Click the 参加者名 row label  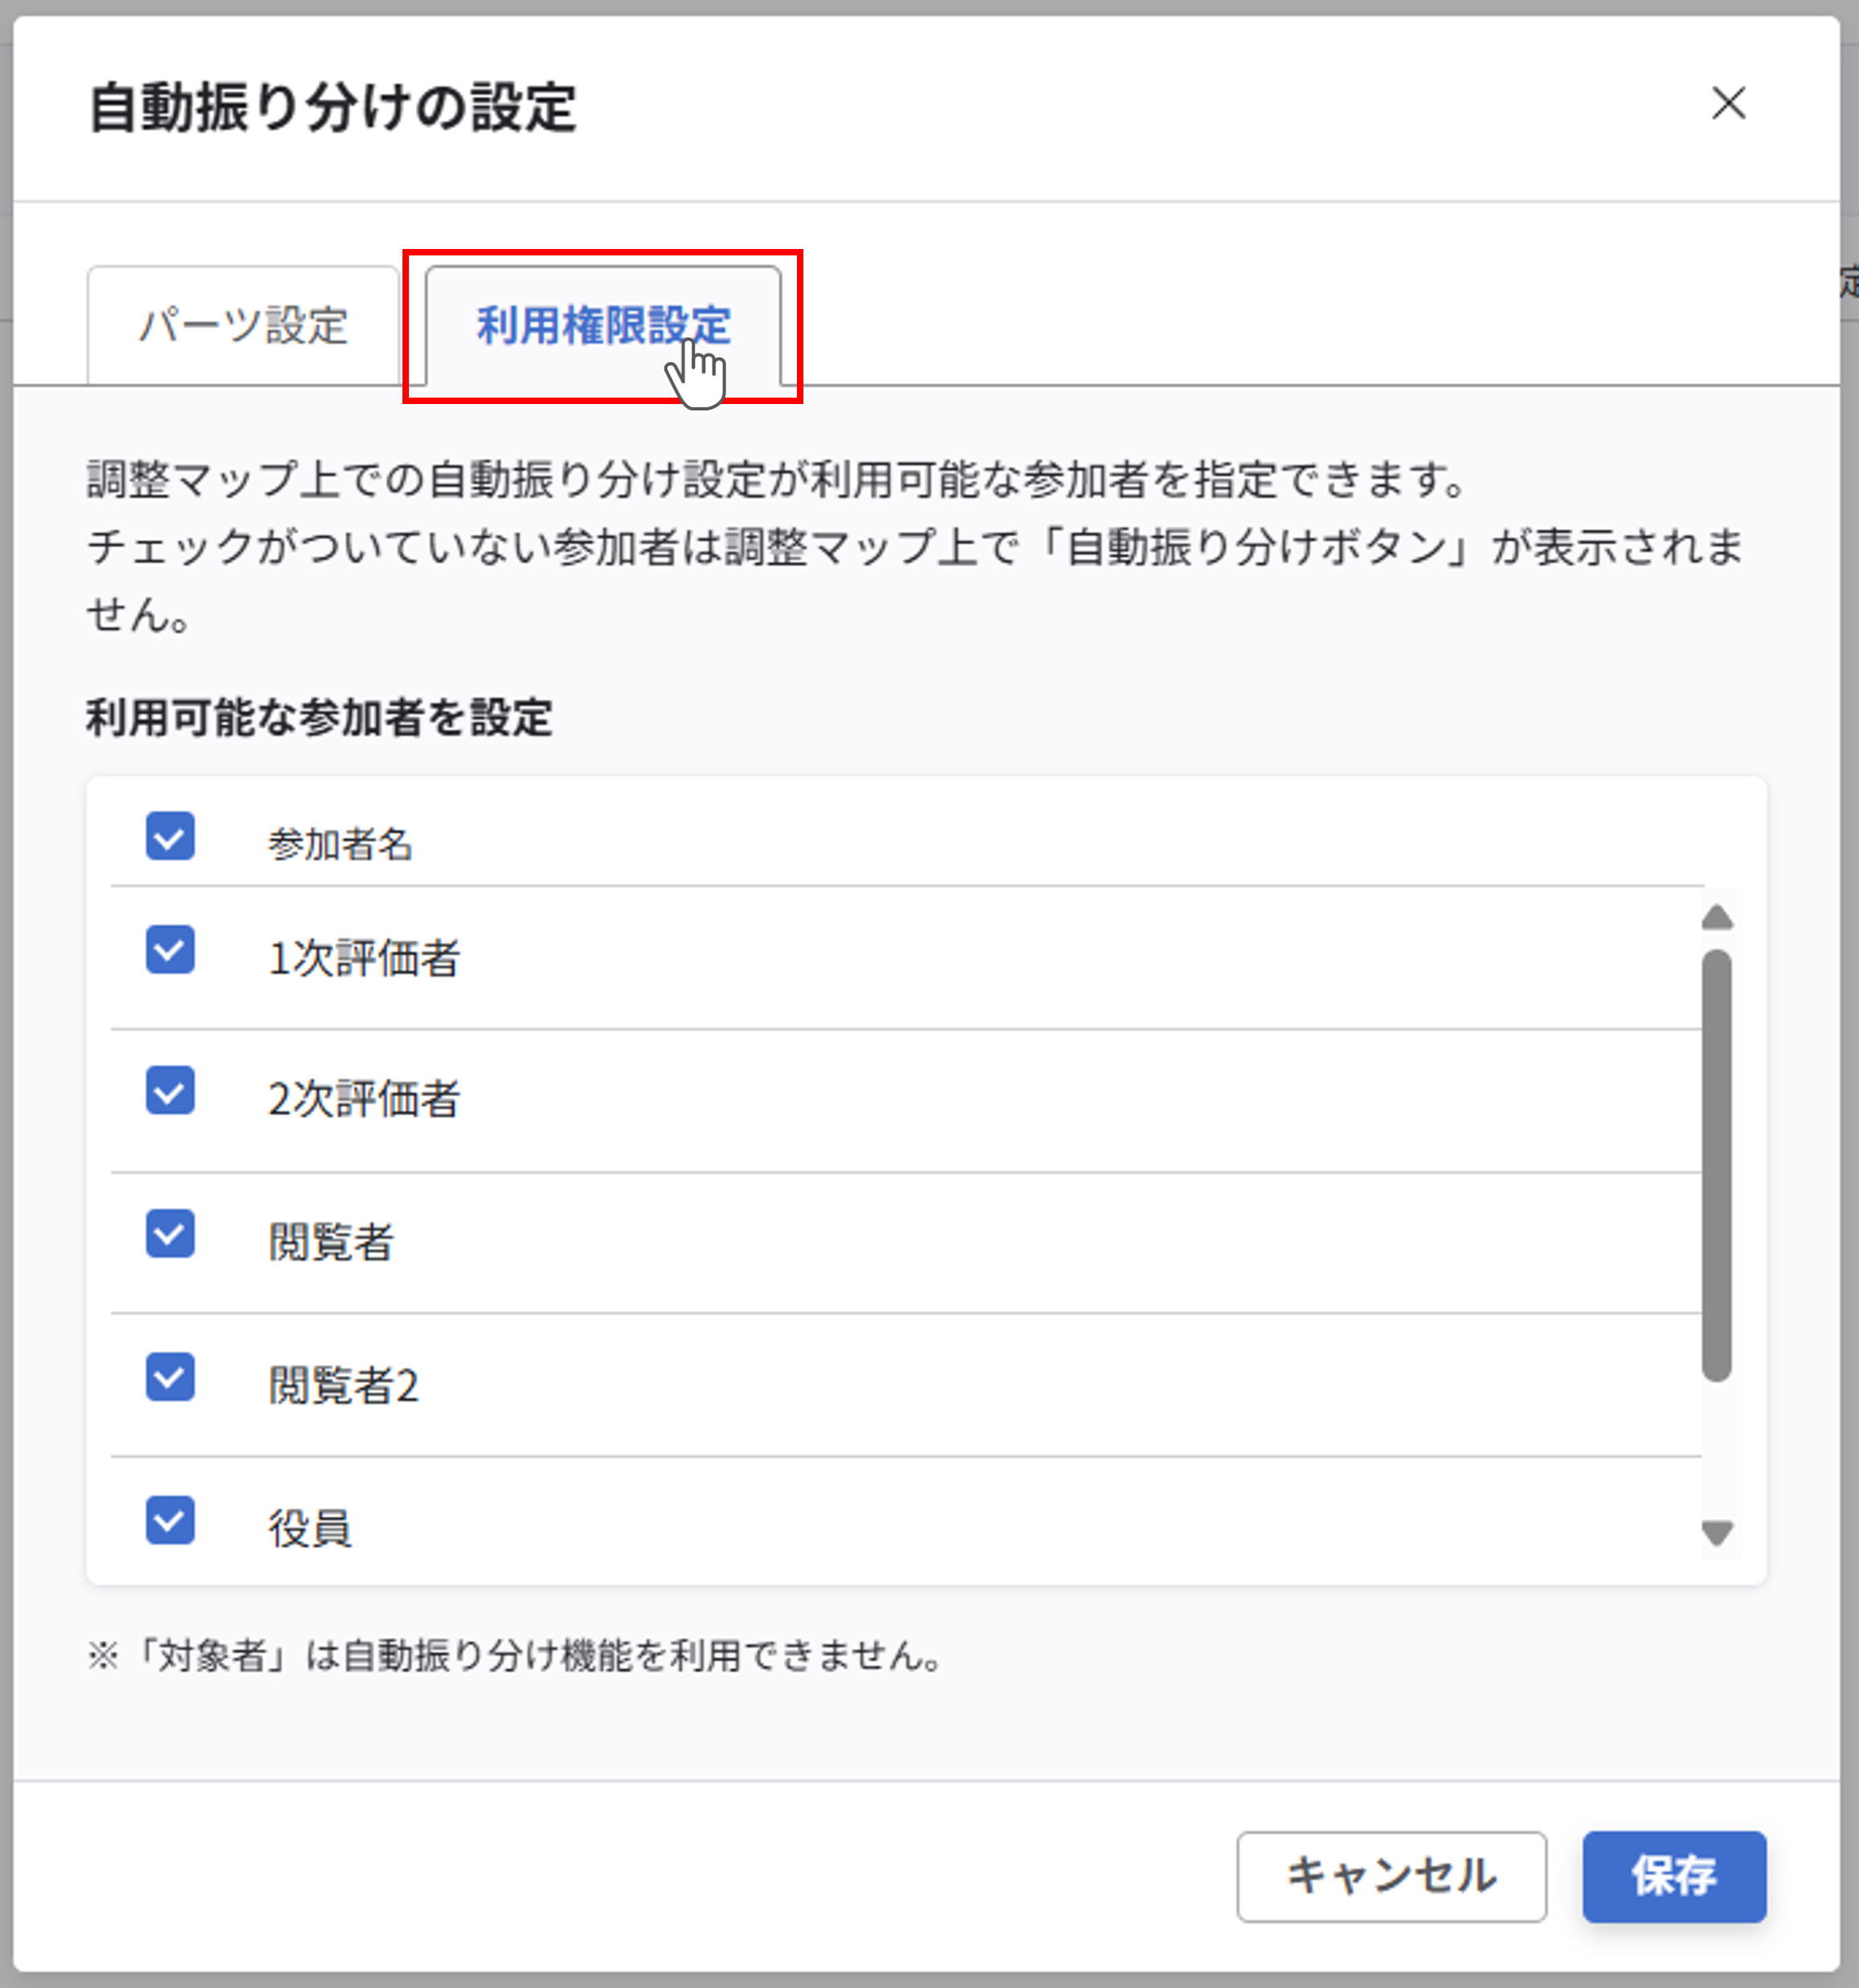coord(341,843)
